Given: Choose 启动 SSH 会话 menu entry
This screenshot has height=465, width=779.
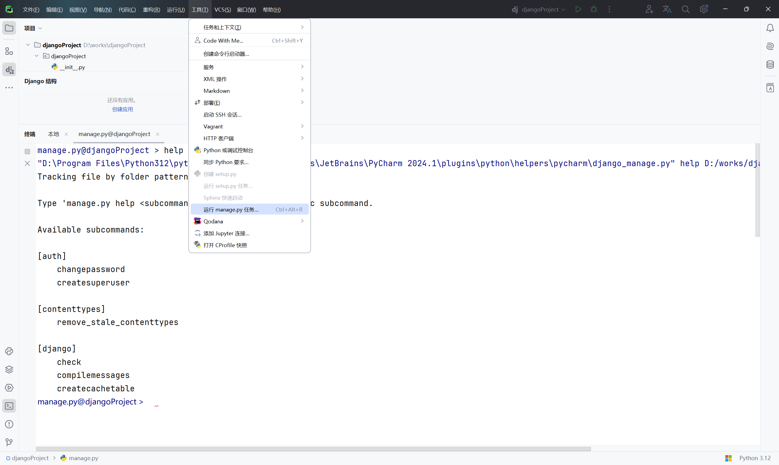Looking at the screenshot, I should click(249, 115).
